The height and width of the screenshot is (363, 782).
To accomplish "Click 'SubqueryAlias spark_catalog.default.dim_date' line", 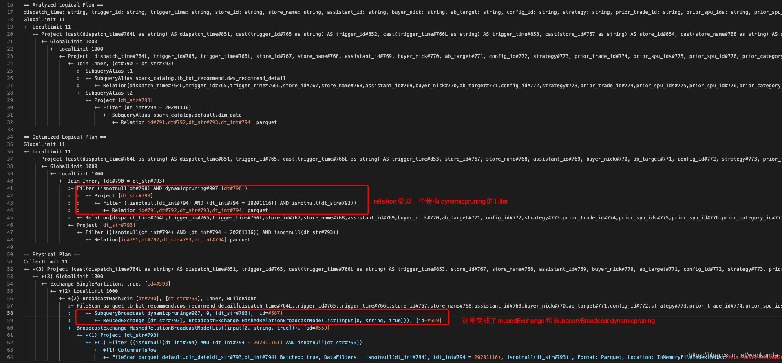I will point(177,115).
